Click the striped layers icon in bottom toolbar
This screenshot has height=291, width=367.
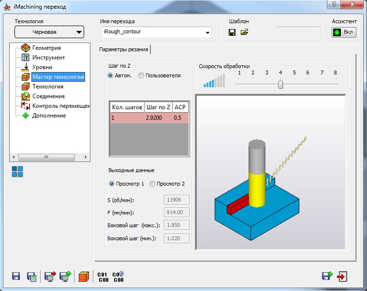[84, 276]
